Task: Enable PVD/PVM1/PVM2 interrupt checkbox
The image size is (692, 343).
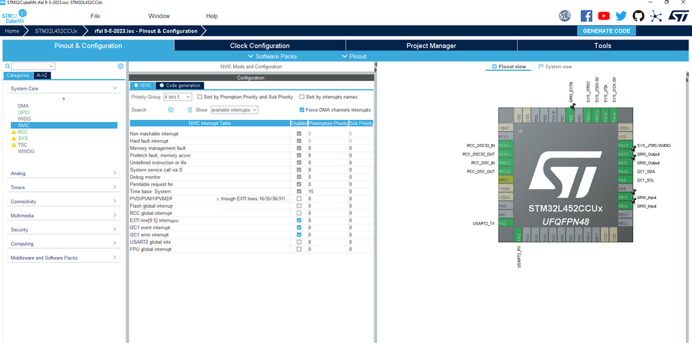Action: pos(300,199)
